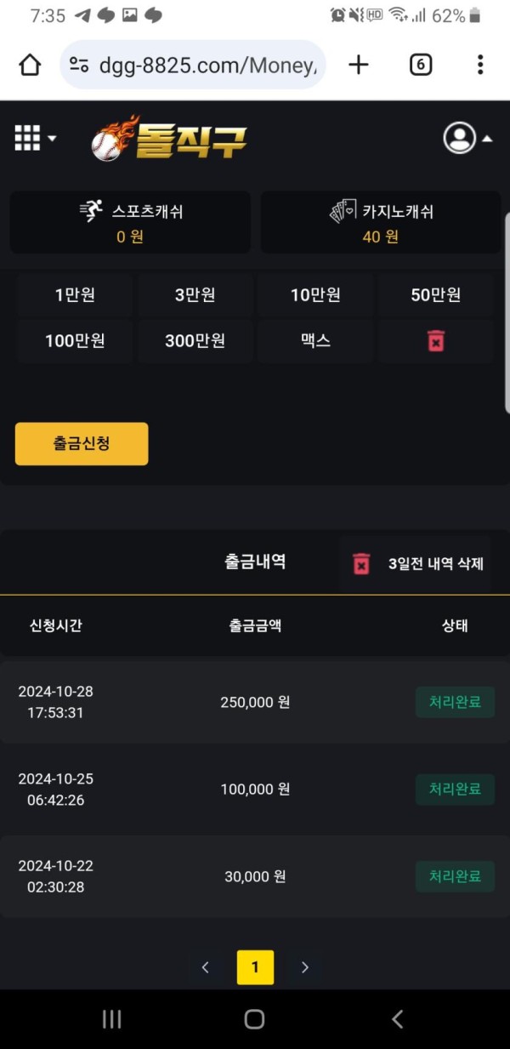Select the 카지노캐쉬 balance tab
510x1049 pixels.
tap(381, 222)
